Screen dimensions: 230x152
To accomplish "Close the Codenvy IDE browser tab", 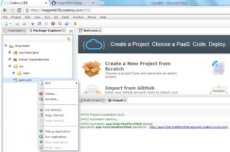I will coord(46,3).
